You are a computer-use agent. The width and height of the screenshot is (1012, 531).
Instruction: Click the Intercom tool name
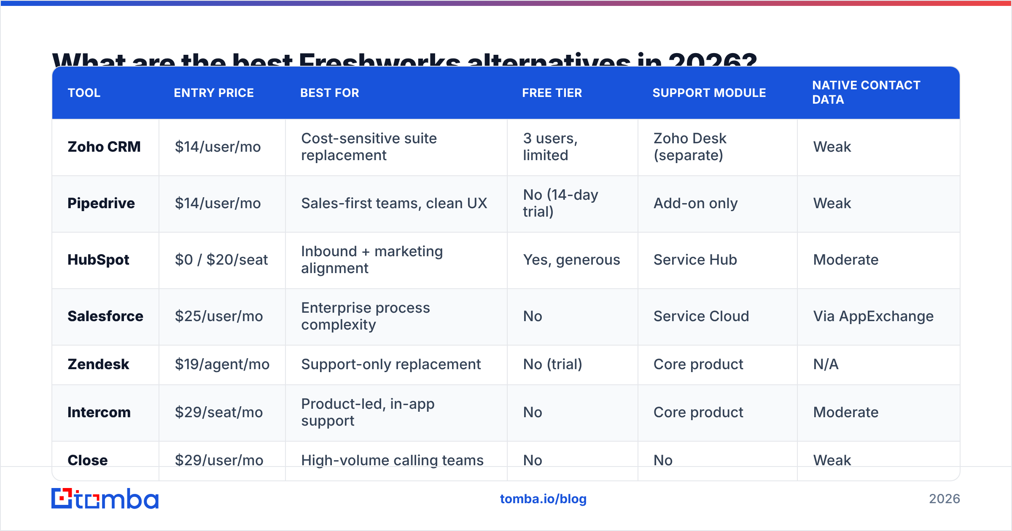pos(99,412)
